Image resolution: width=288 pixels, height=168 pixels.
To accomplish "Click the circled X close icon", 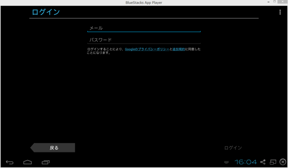I will 283,162.
